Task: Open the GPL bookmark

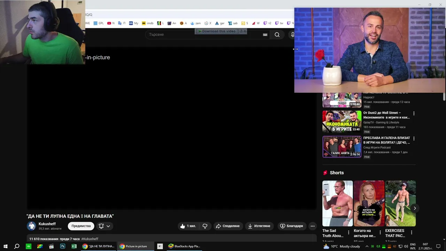Action: 98,23
